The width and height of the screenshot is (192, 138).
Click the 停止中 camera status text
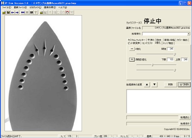click(152, 21)
